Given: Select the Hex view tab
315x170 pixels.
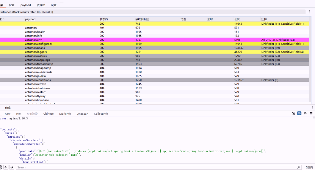Looking at the screenshot, I should (x=19, y=114).
